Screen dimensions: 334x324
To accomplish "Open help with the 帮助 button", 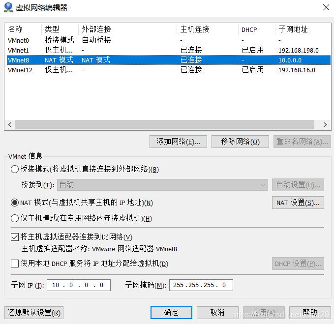I will pos(310,313).
